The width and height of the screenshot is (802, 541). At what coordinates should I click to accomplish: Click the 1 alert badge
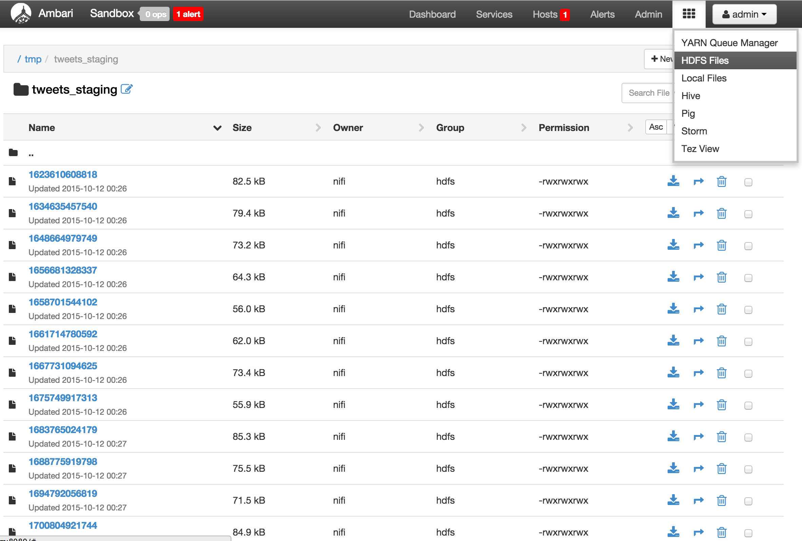188,14
